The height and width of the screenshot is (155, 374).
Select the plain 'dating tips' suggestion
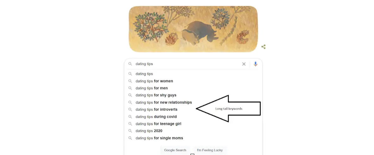coord(144,74)
